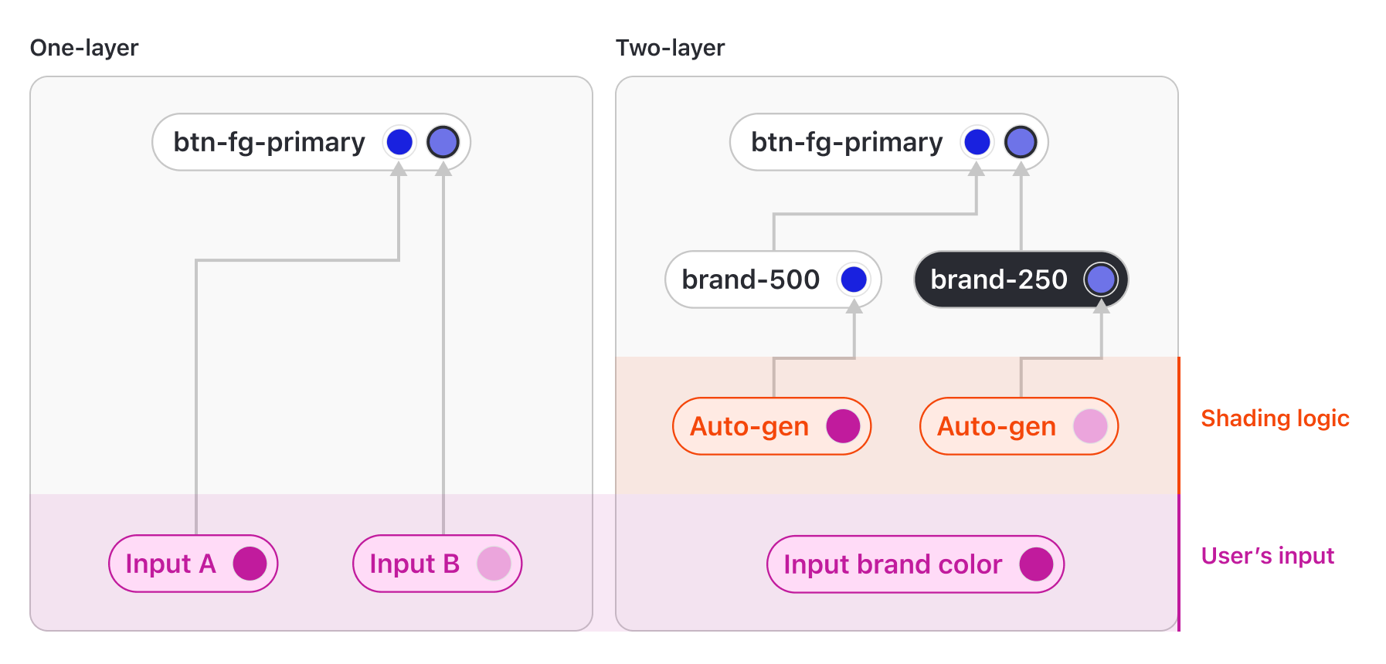Click the Input B label text
Image resolution: width=1386 pixels, height=664 pixels.
pos(414,564)
